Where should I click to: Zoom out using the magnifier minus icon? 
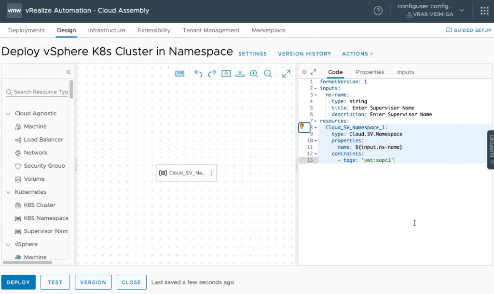point(268,73)
